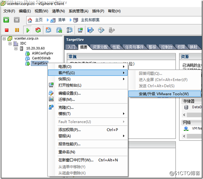Select 在新窗口中打开(W)... menu entry
Viewport: 203px width, 179px height.
pyautogui.click(x=88, y=160)
